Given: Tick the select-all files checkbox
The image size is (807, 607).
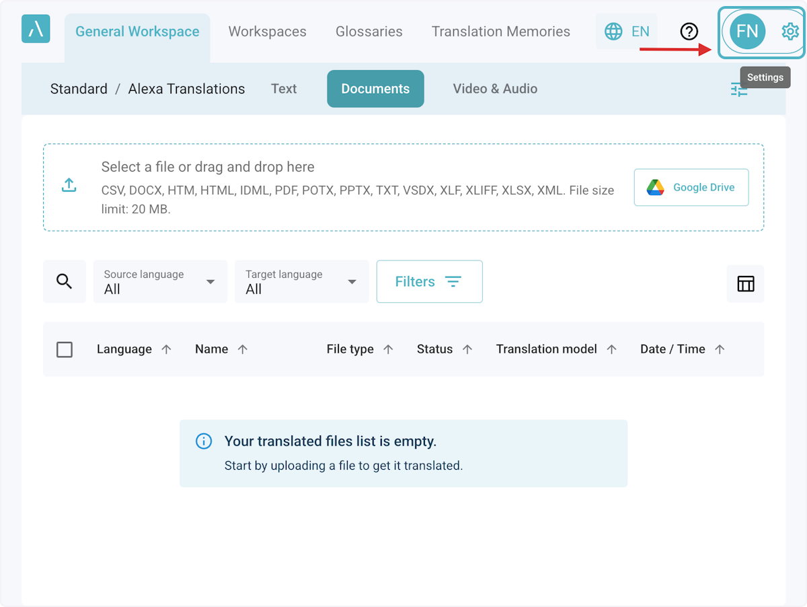Looking at the screenshot, I should click(65, 350).
